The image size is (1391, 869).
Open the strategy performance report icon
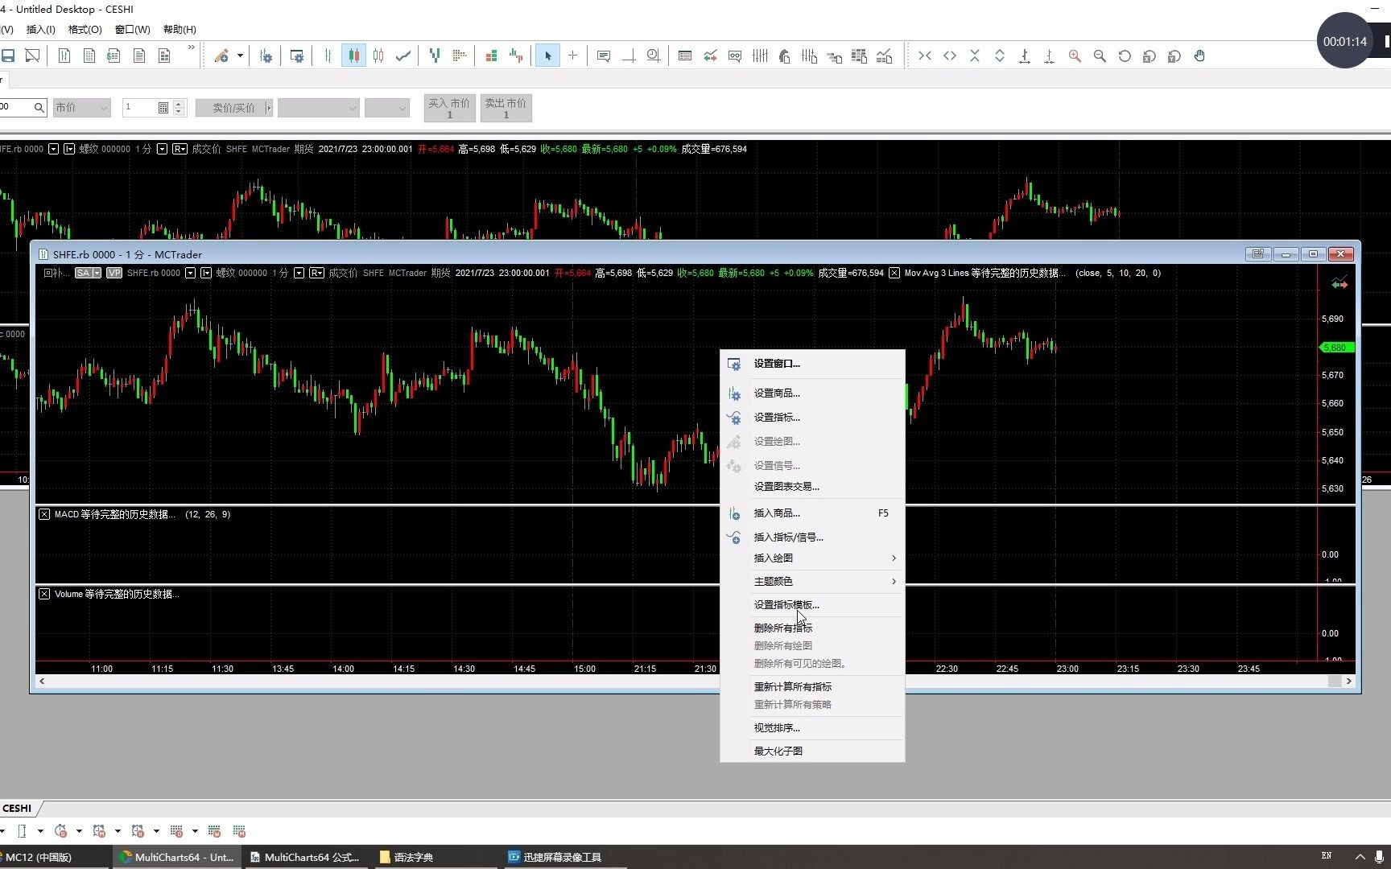pyautogui.click(x=884, y=56)
